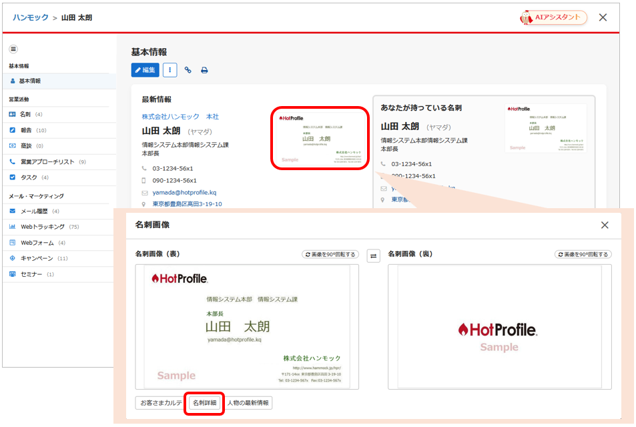Click the 名刺詳細 button
The width and height of the screenshot is (636, 427).
click(204, 403)
